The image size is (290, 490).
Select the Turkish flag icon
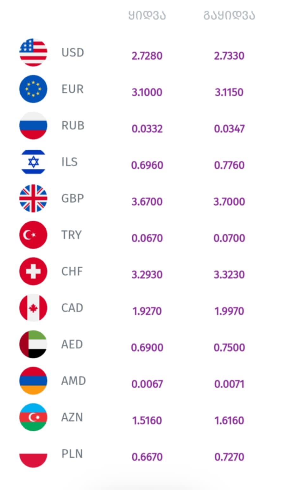pyautogui.click(x=33, y=235)
